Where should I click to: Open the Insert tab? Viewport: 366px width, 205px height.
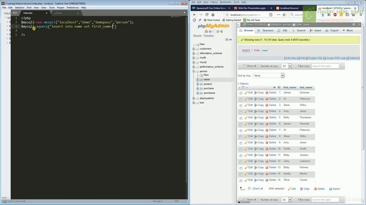point(316,30)
